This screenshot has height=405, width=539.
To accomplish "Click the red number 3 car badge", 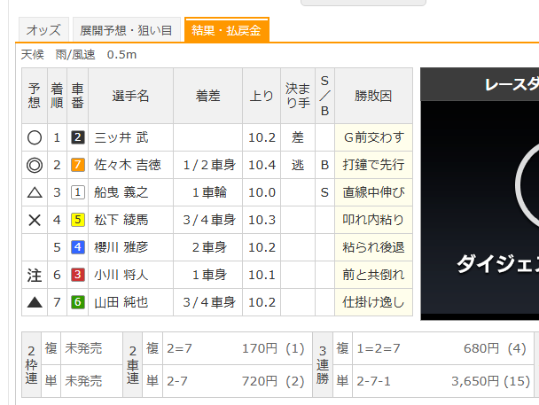I will (x=78, y=275).
